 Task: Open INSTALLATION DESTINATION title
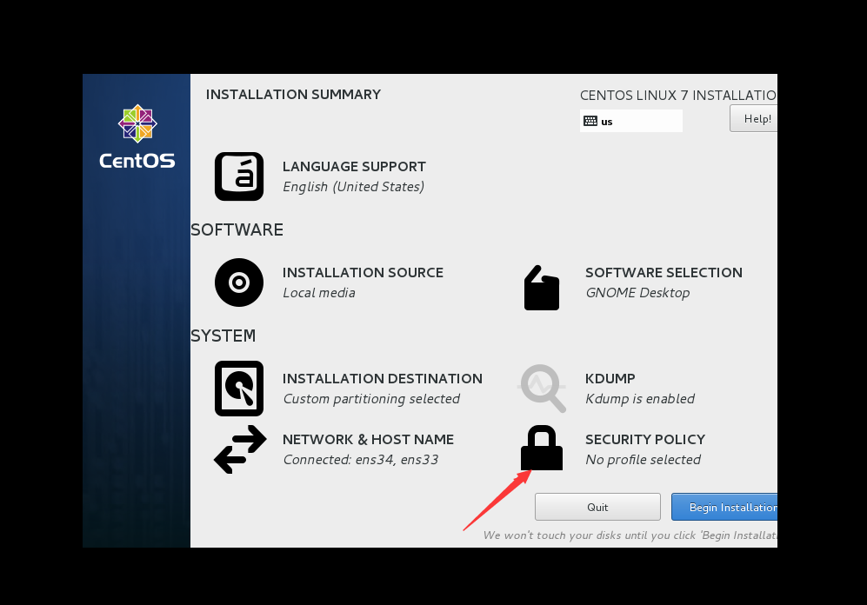click(382, 378)
